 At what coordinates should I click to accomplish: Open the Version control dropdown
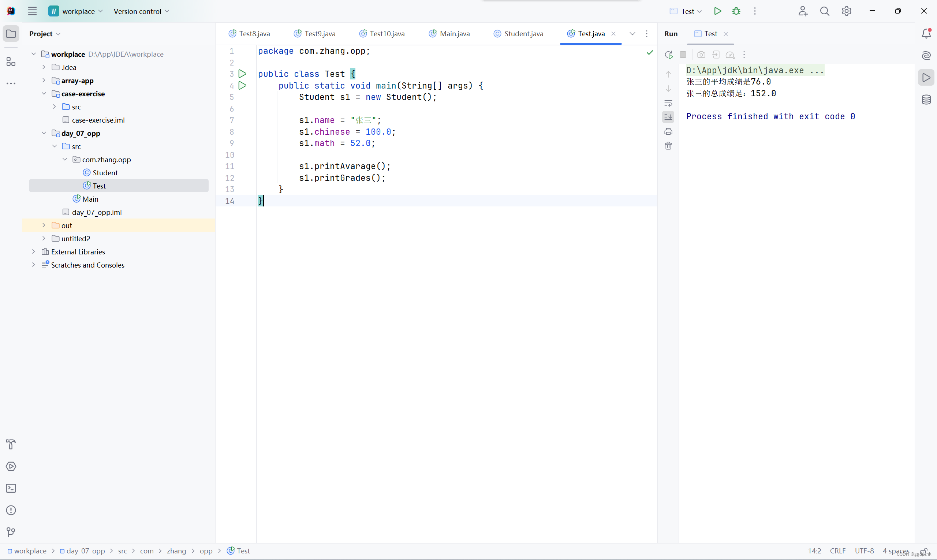point(141,11)
